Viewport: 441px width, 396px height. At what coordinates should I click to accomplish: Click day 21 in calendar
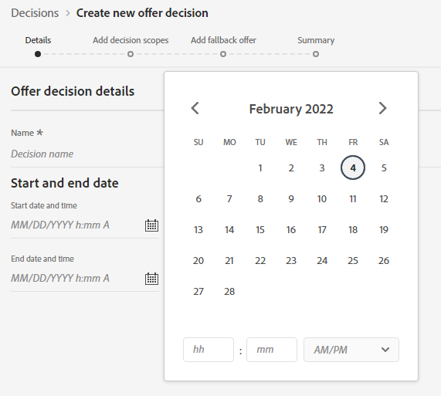229,261
